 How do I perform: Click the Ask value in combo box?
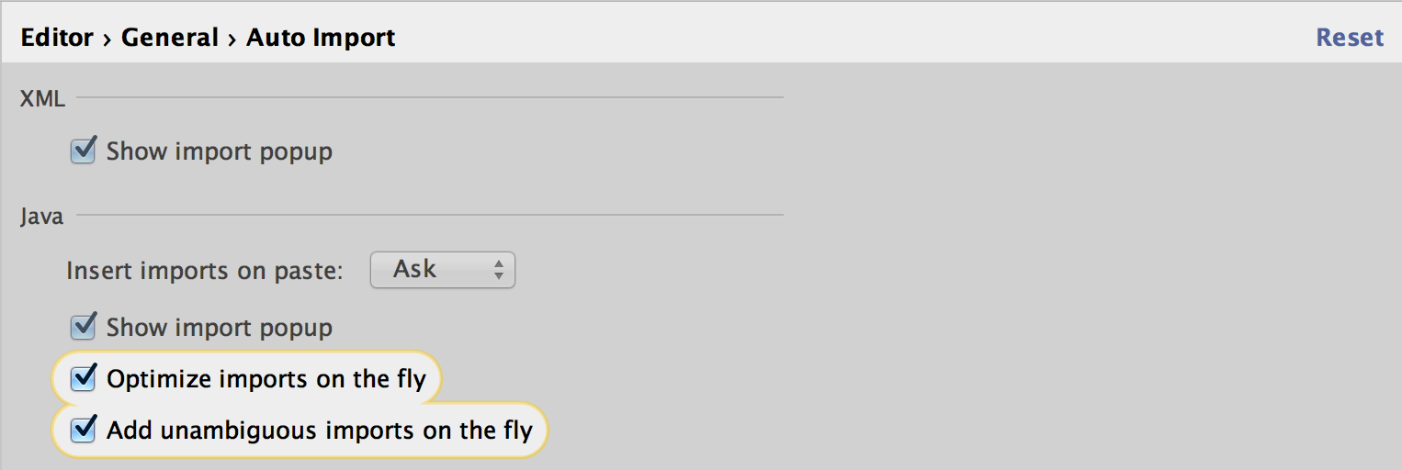(x=414, y=269)
